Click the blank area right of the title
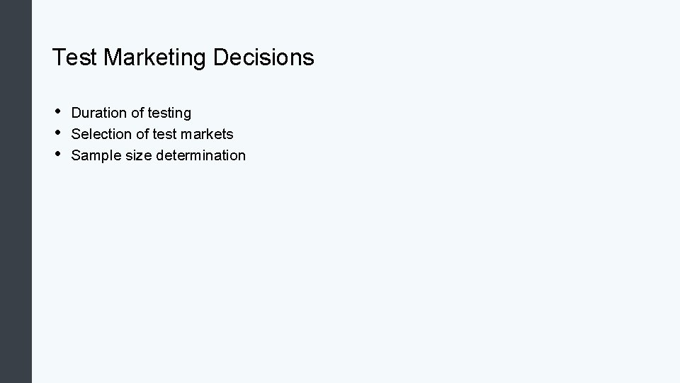This screenshot has height=383, width=680. pyautogui.click(x=494, y=57)
